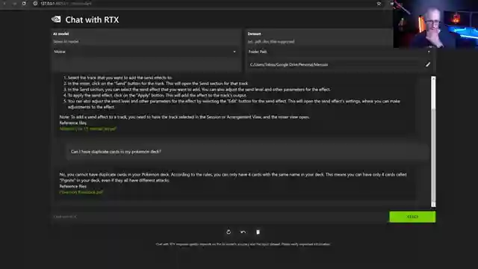Open the Pokemon Rulebook pdf reference link

81,192
